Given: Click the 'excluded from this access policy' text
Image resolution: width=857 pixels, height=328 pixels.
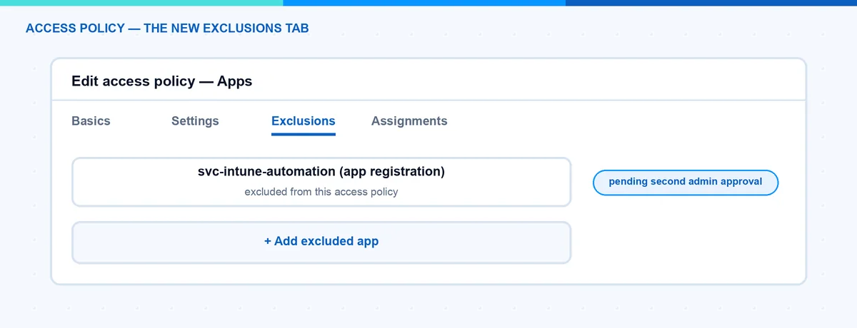Looking at the screenshot, I should click(x=321, y=192).
